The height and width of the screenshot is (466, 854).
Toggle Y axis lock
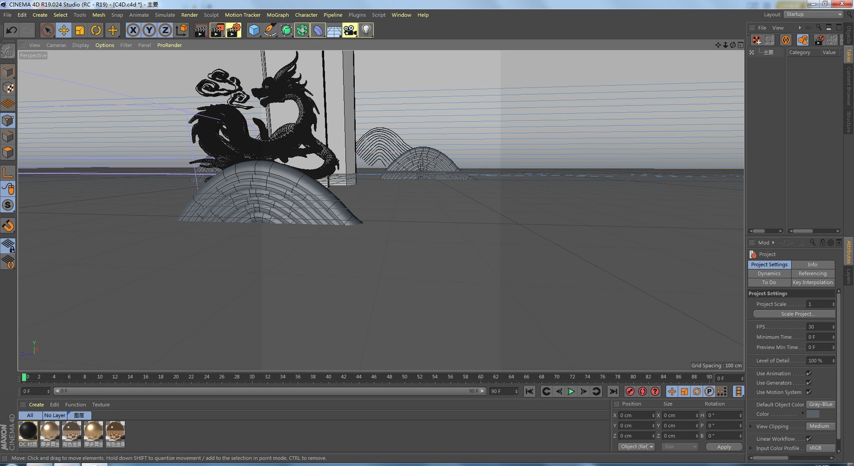149,30
